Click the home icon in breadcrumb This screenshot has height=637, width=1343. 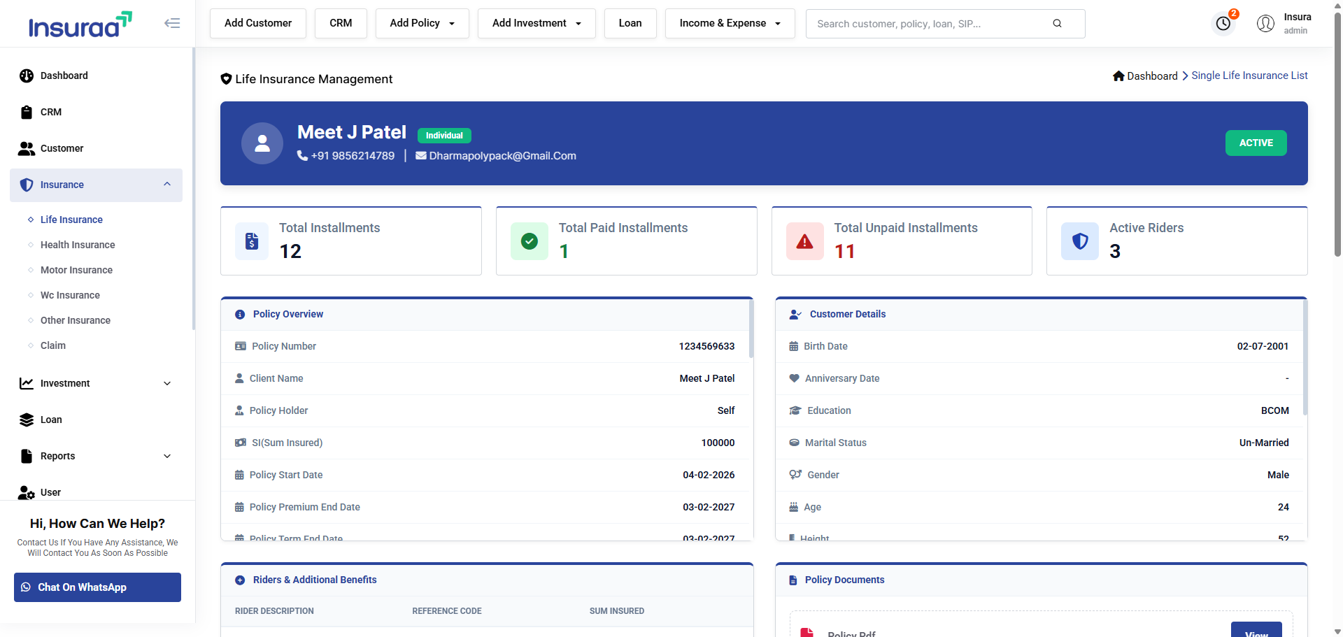pyautogui.click(x=1118, y=76)
